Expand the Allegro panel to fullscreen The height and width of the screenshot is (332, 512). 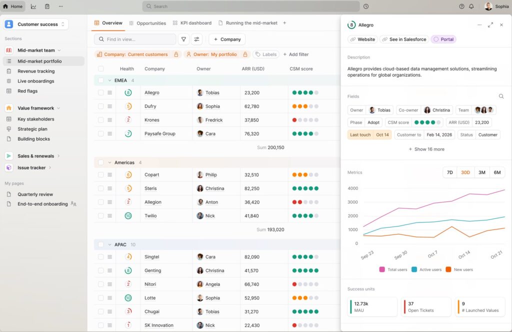tap(490, 25)
